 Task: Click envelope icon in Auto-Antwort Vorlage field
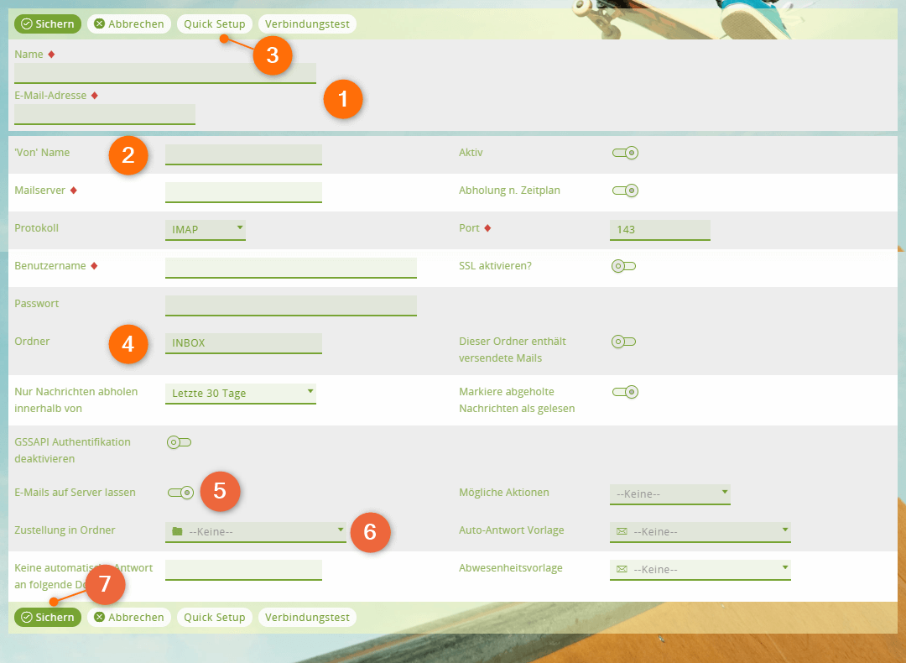tap(622, 531)
